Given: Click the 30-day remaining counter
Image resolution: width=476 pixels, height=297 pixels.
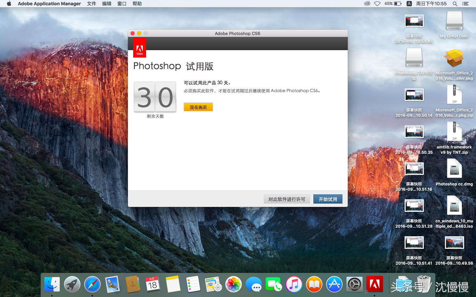Looking at the screenshot, I should (x=155, y=97).
